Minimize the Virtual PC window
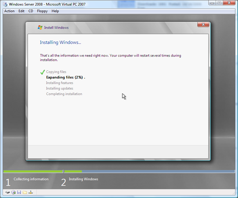Screen dimensions: 238x198 212,3
